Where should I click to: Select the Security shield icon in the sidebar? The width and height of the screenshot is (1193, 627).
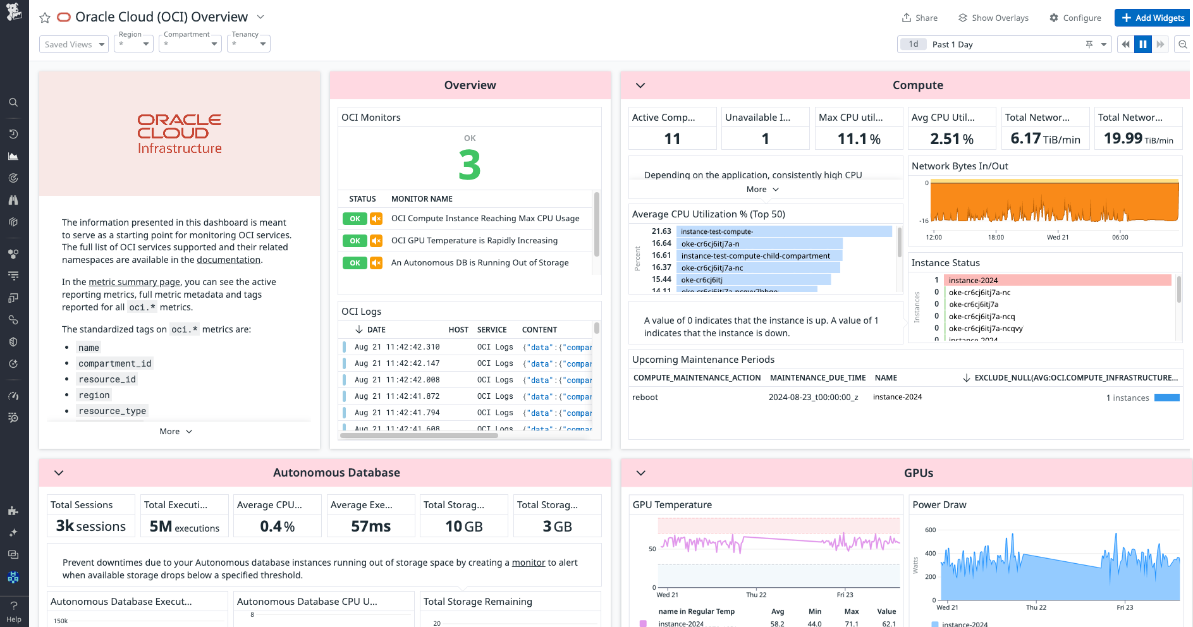[13, 342]
